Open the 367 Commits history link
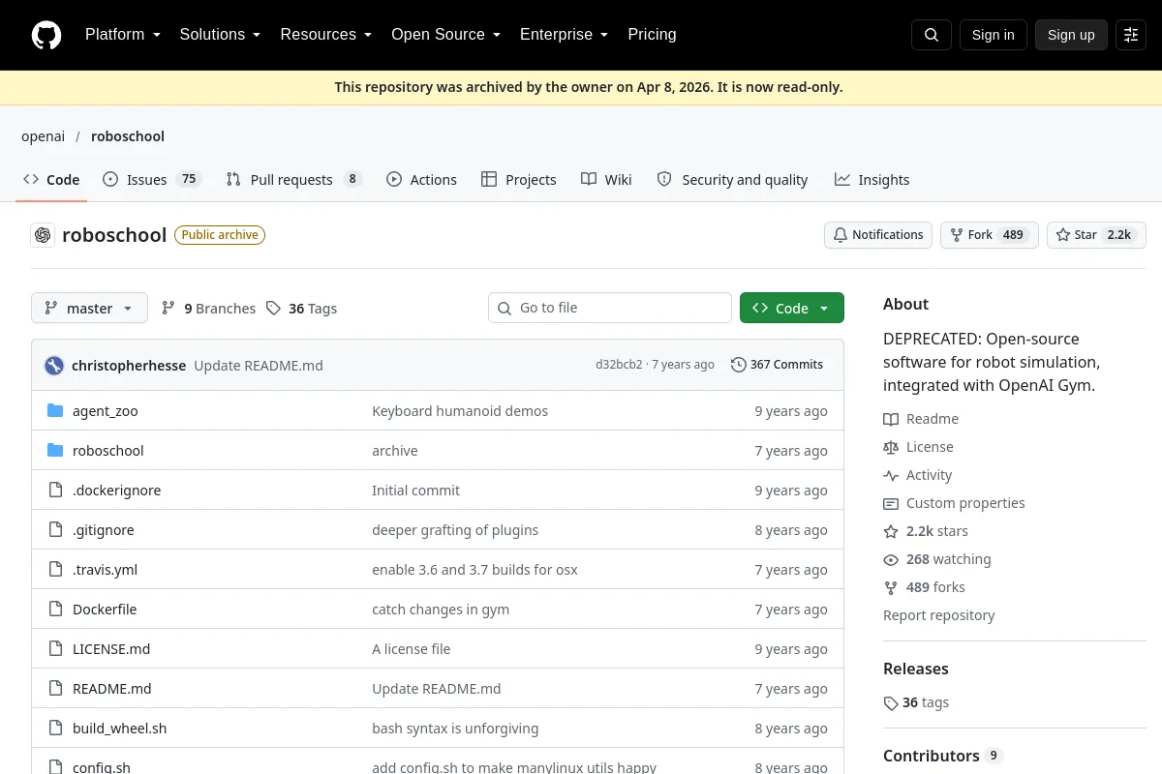Screen dimensions: 1162x774 (778, 365)
